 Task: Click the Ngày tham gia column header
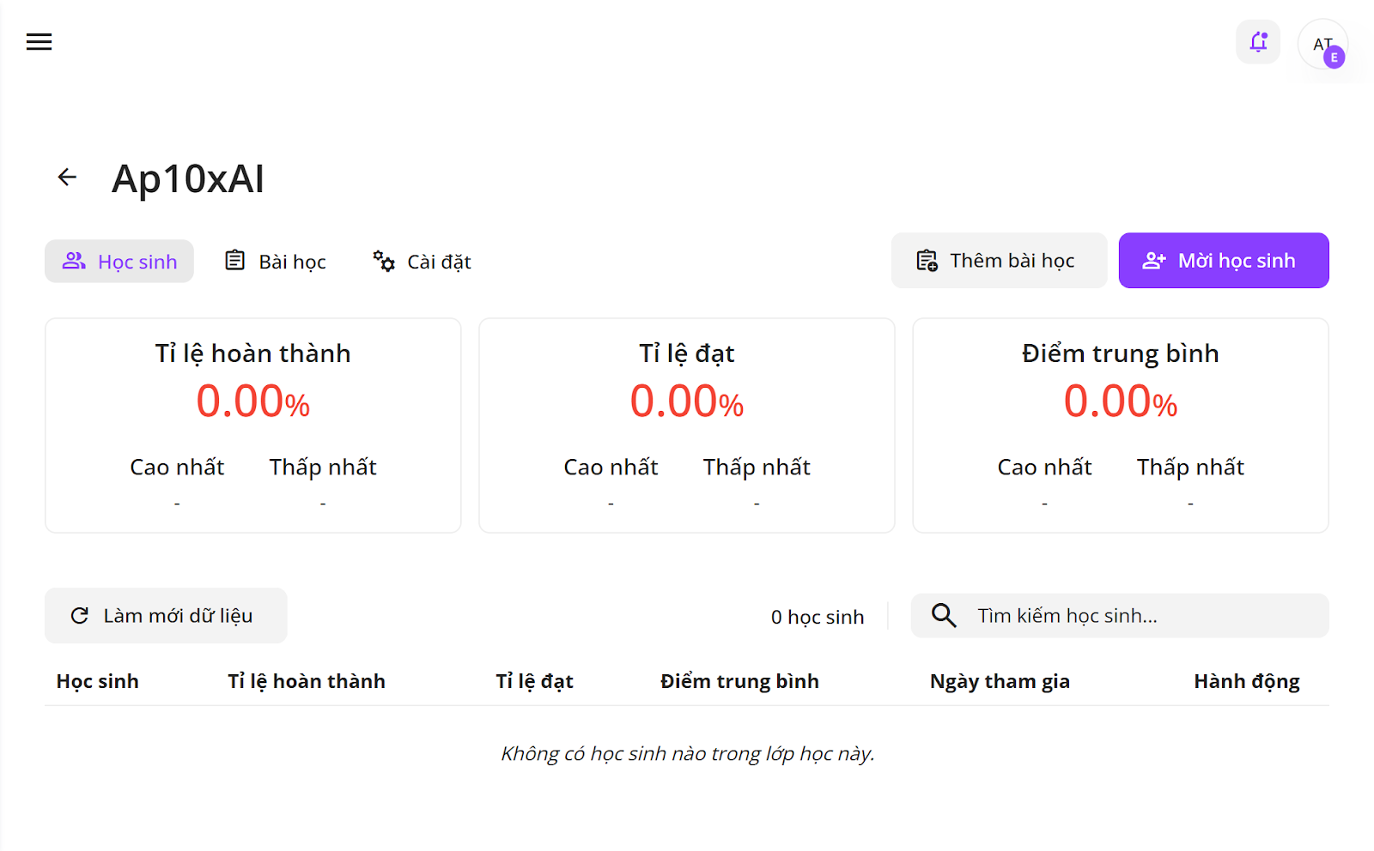click(1000, 681)
